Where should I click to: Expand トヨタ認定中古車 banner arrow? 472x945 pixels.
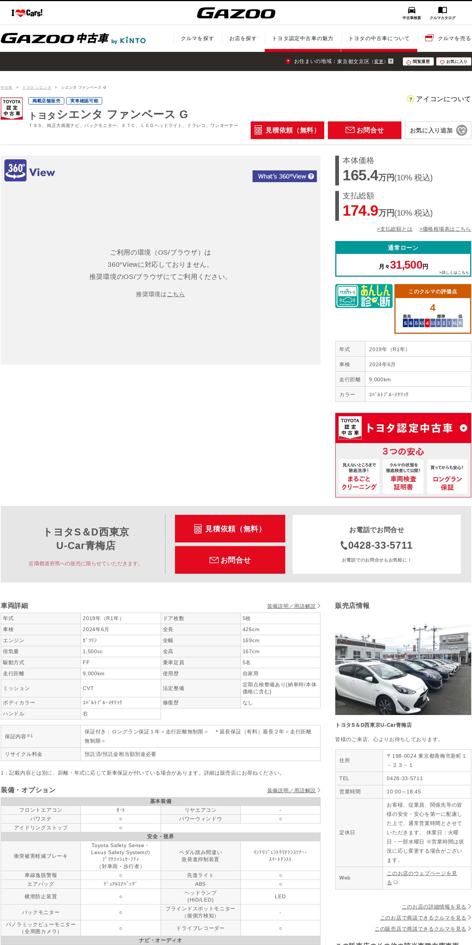click(x=464, y=428)
